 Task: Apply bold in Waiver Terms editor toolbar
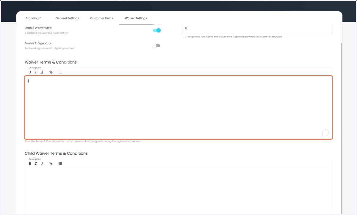tap(30, 72)
